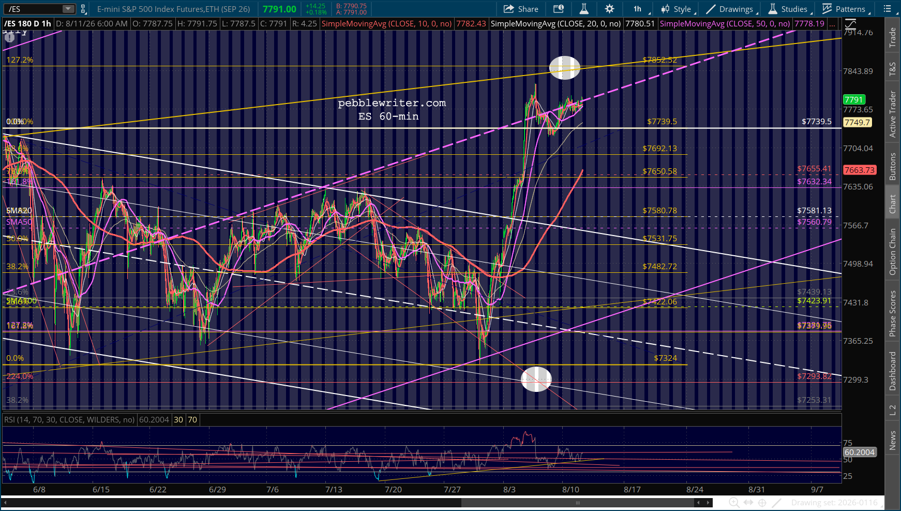The height and width of the screenshot is (511, 901).
Task: Click the scroll left arrow on timeline
Action: 698,503
